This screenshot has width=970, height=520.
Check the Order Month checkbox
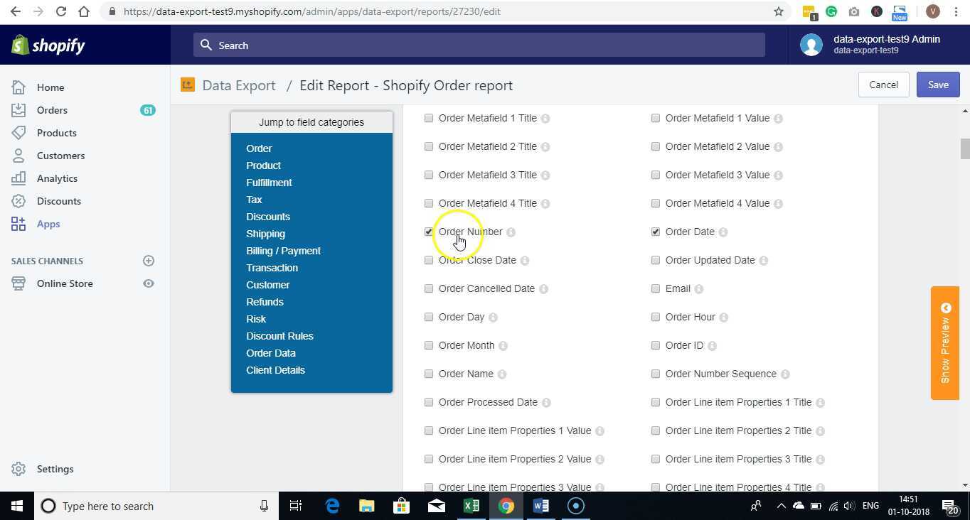tap(429, 345)
